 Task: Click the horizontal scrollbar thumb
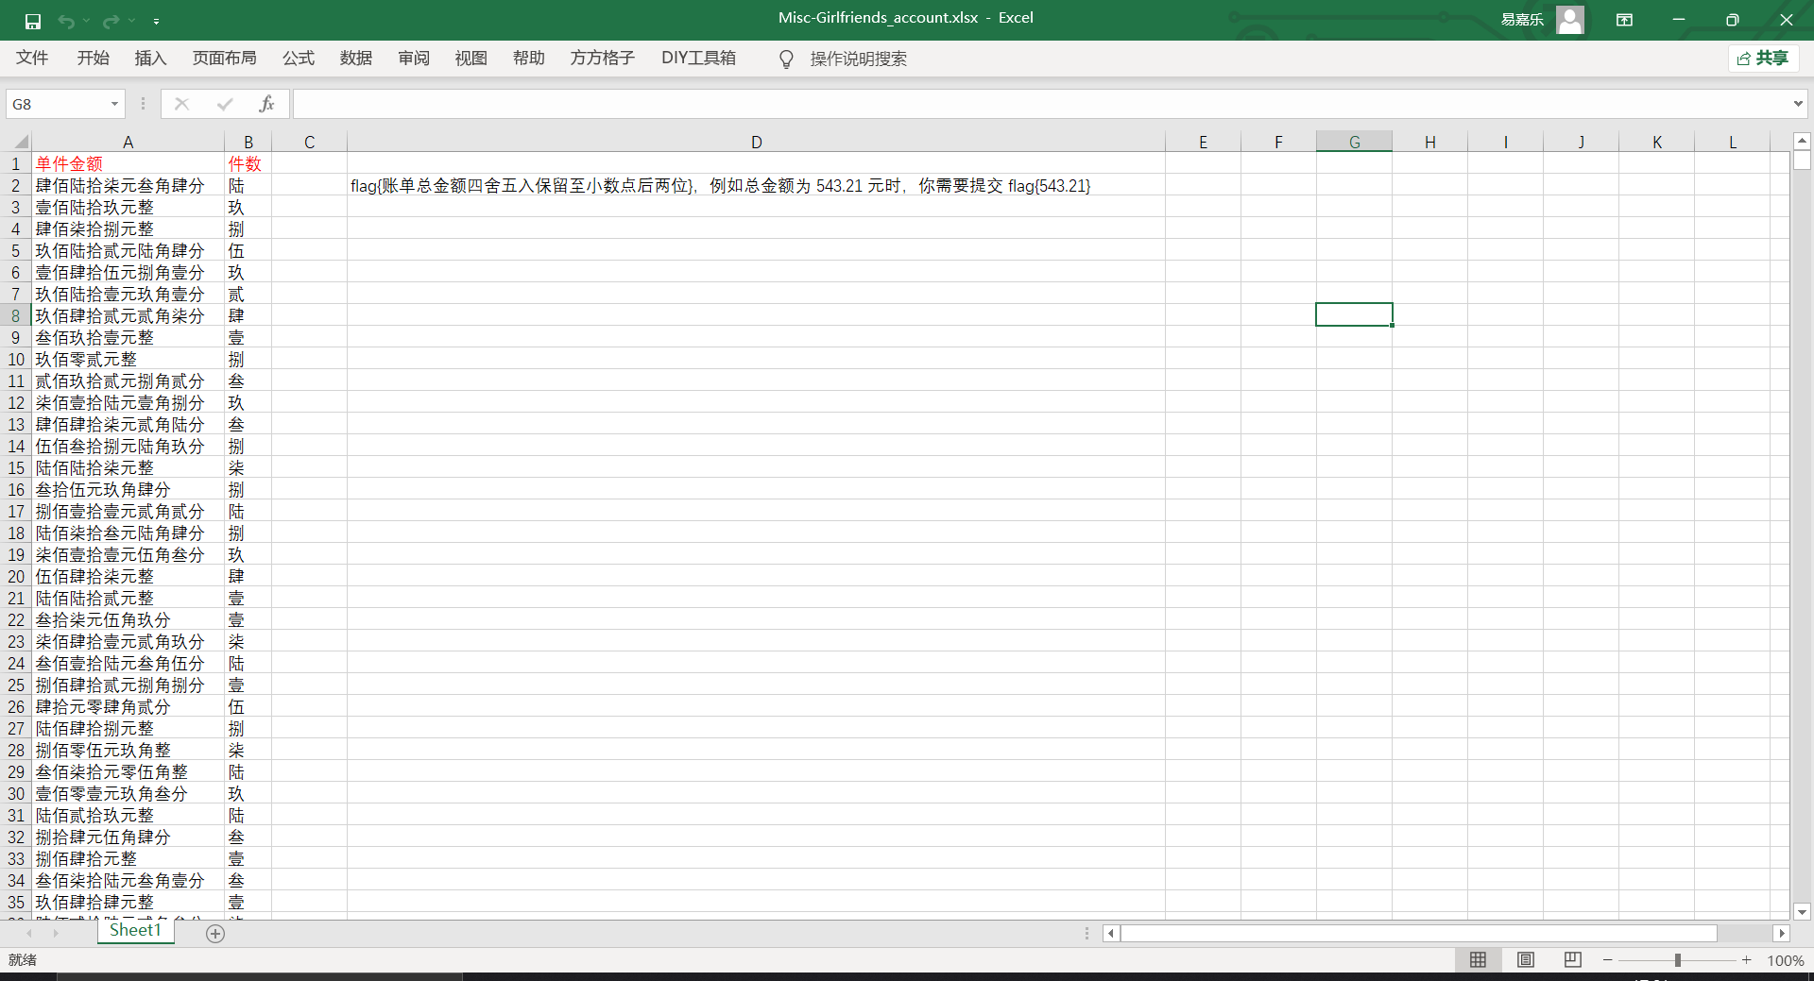(1419, 933)
